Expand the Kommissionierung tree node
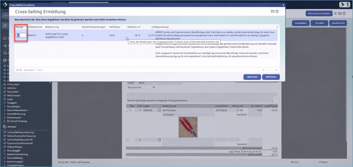 click(x=4, y=154)
